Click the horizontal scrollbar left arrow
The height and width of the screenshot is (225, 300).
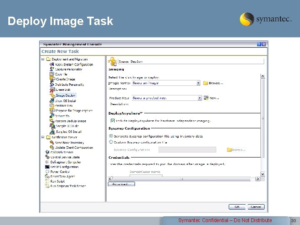pos(110,179)
